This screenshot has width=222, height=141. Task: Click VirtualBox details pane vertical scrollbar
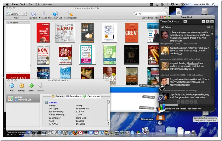[108, 102]
